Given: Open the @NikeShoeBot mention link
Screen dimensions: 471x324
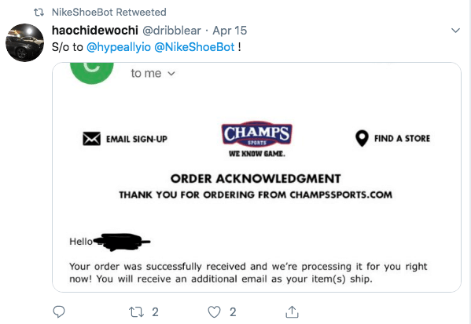Looking at the screenshot, I should (194, 47).
